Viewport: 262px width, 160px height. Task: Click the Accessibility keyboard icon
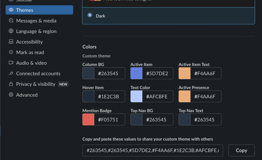pyautogui.click(x=11, y=41)
